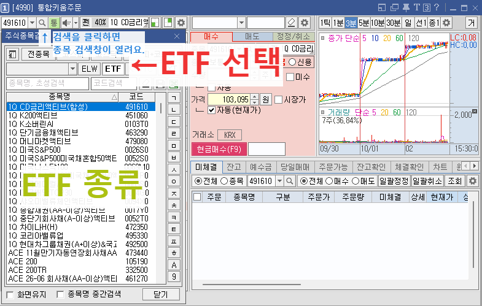
Task: Click the pin icon in title bar
Action: click(406, 8)
